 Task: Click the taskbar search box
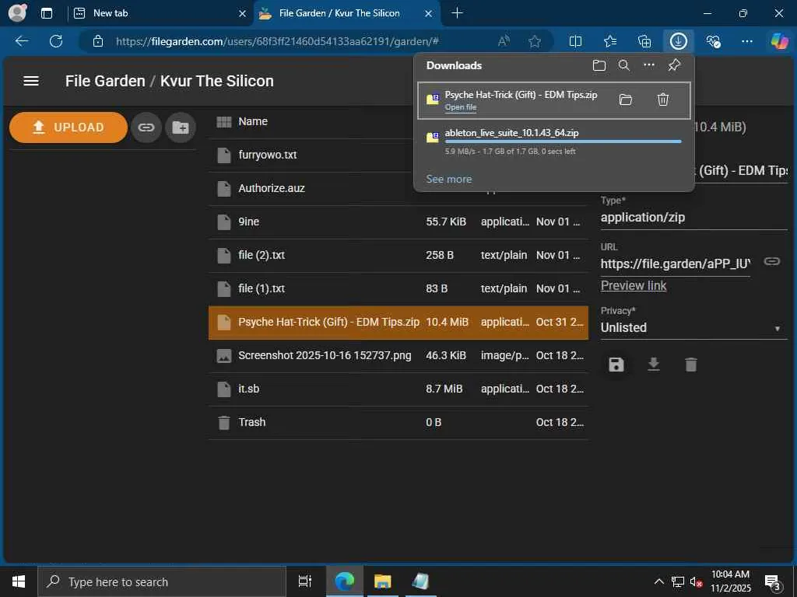[162, 581]
